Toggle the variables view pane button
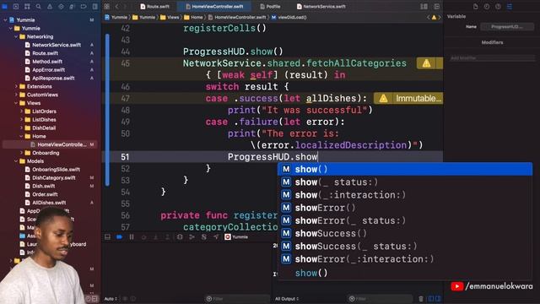Screen dimensions: 540x304 [x=430, y=299]
